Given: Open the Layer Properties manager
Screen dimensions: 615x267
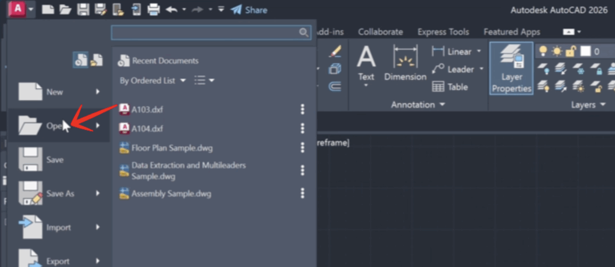Looking at the screenshot, I should pyautogui.click(x=511, y=70).
